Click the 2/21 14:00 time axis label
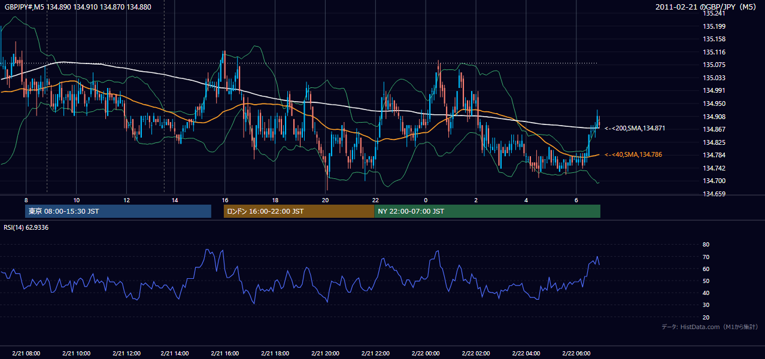The height and width of the screenshot is (359, 765). [175, 353]
